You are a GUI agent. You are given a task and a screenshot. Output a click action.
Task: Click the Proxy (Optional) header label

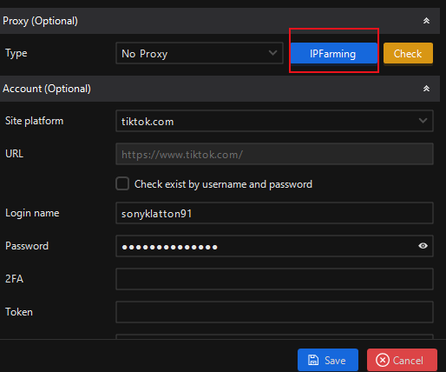[x=40, y=21]
